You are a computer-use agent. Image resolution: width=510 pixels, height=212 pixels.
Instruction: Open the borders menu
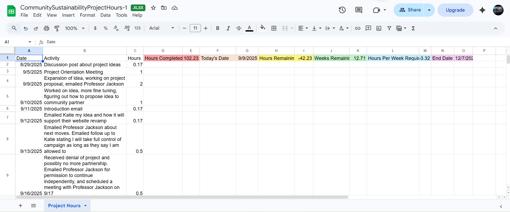click(x=274, y=28)
